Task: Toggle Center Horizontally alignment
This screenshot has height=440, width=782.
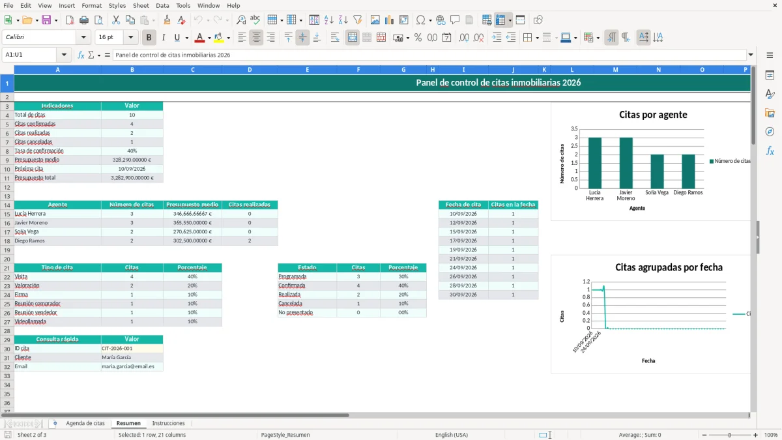Action: point(256,38)
